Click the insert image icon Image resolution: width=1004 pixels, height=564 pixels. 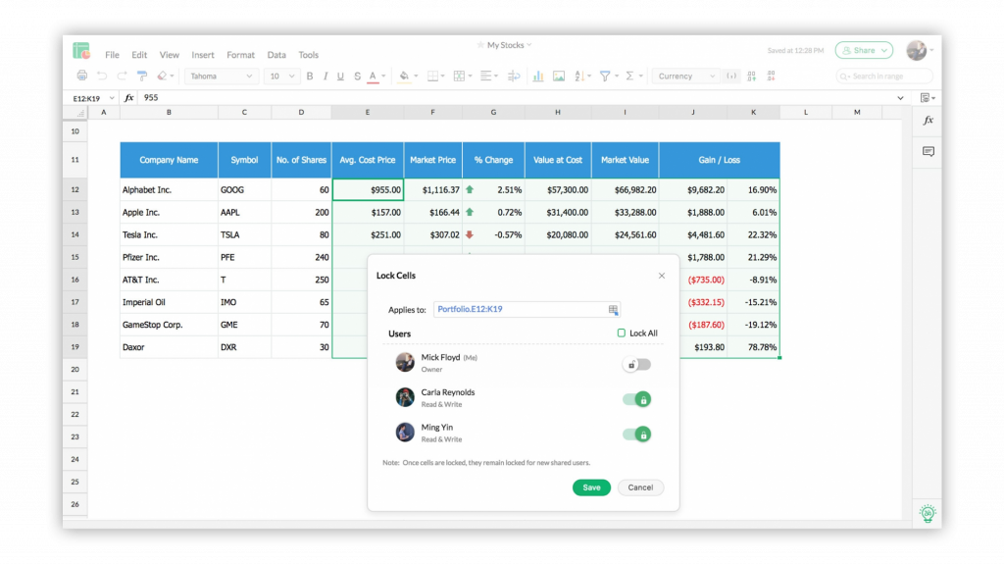coord(559,76)
